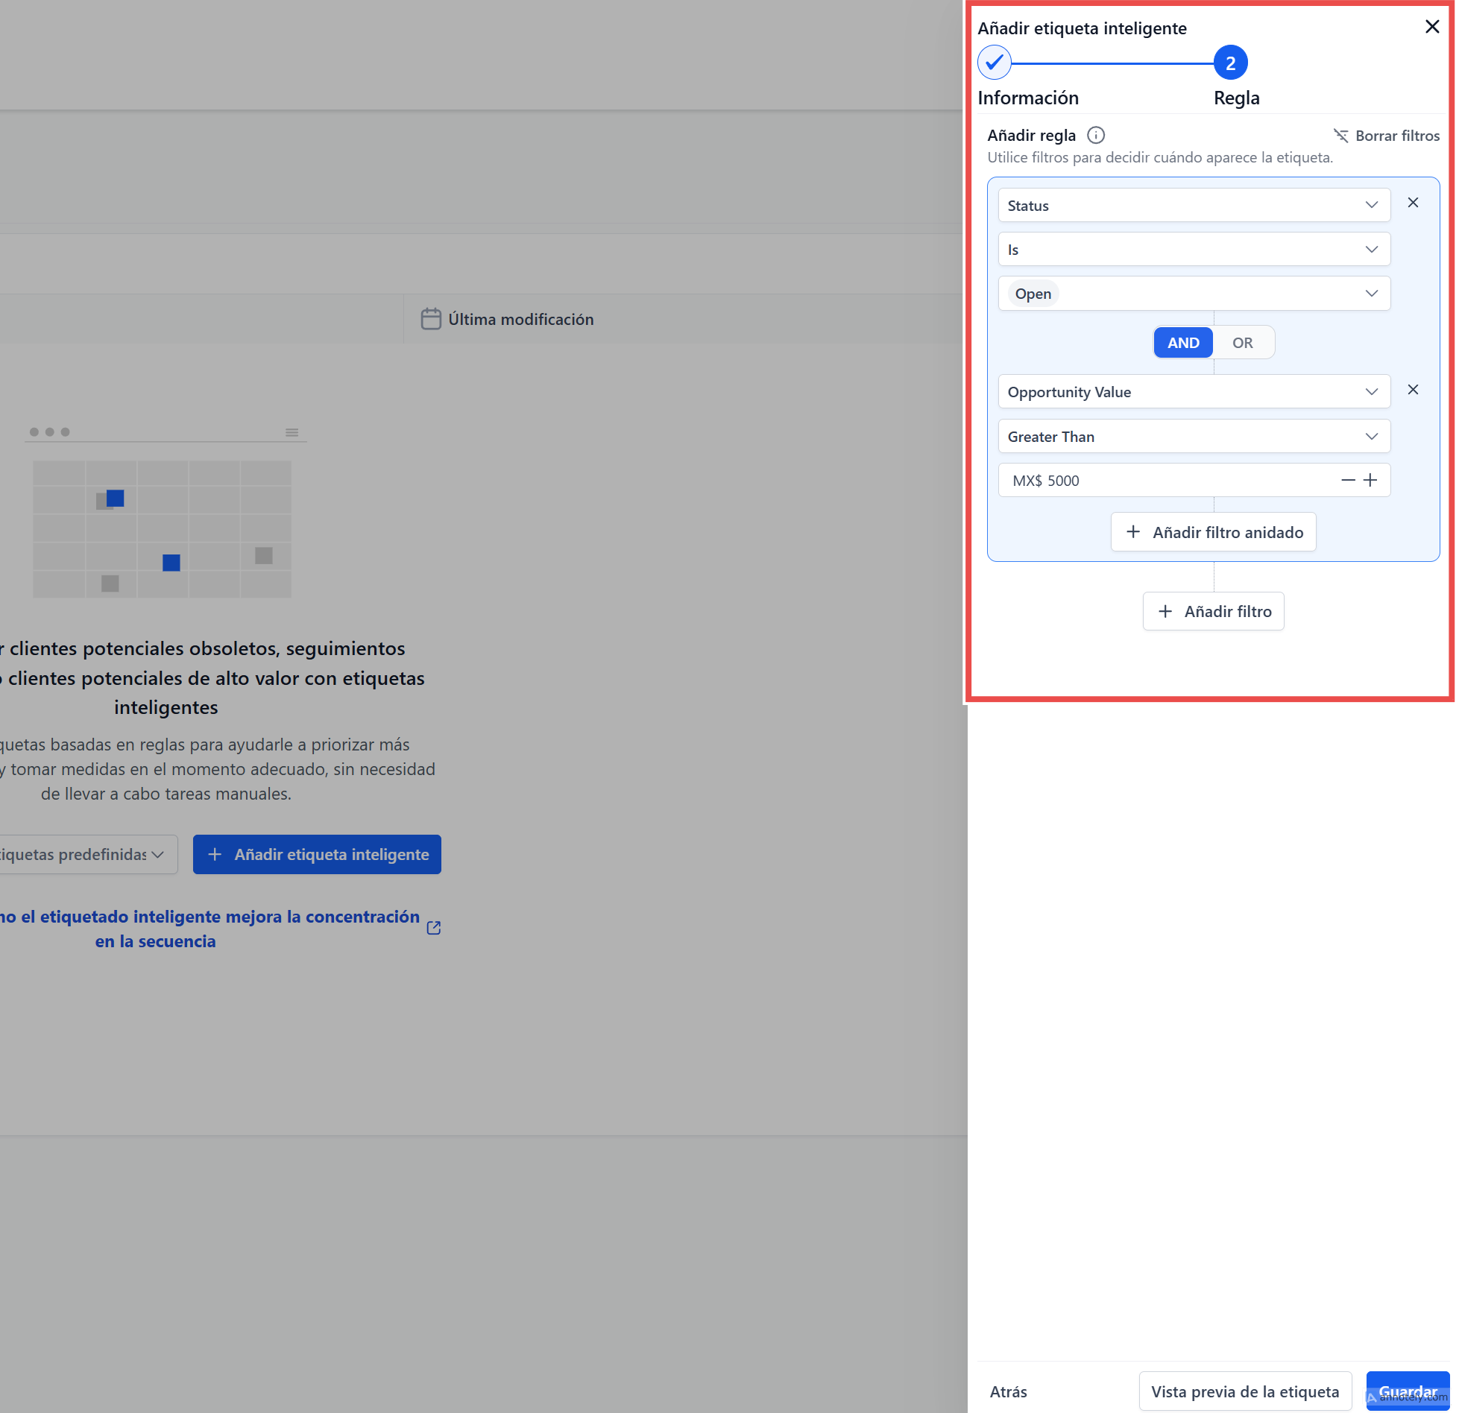Screen dimensions: 1459x1413
Task: Select step 2 Regla in the wizard
Action: pos(1230,63)
